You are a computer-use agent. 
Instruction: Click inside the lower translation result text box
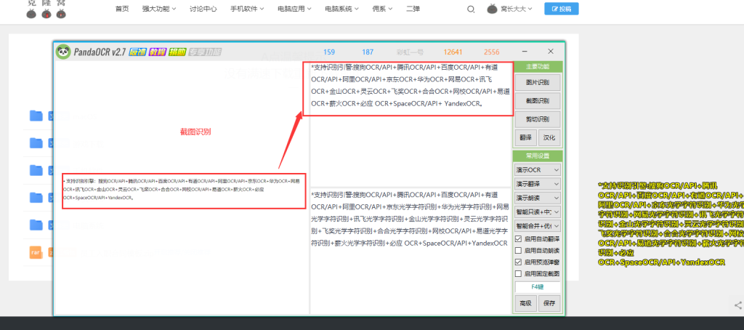point(411,251)
